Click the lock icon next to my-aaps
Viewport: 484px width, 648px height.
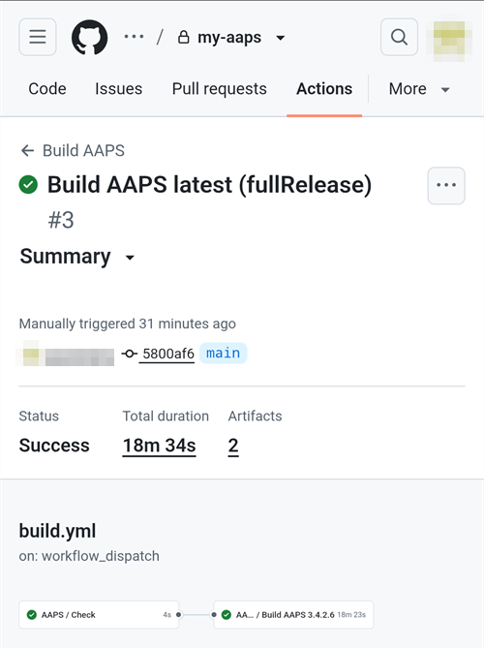click(x=183, y=37)
